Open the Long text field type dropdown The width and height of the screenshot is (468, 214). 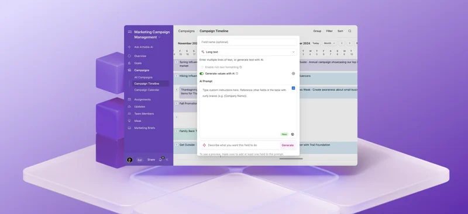[x=248, y=52]
